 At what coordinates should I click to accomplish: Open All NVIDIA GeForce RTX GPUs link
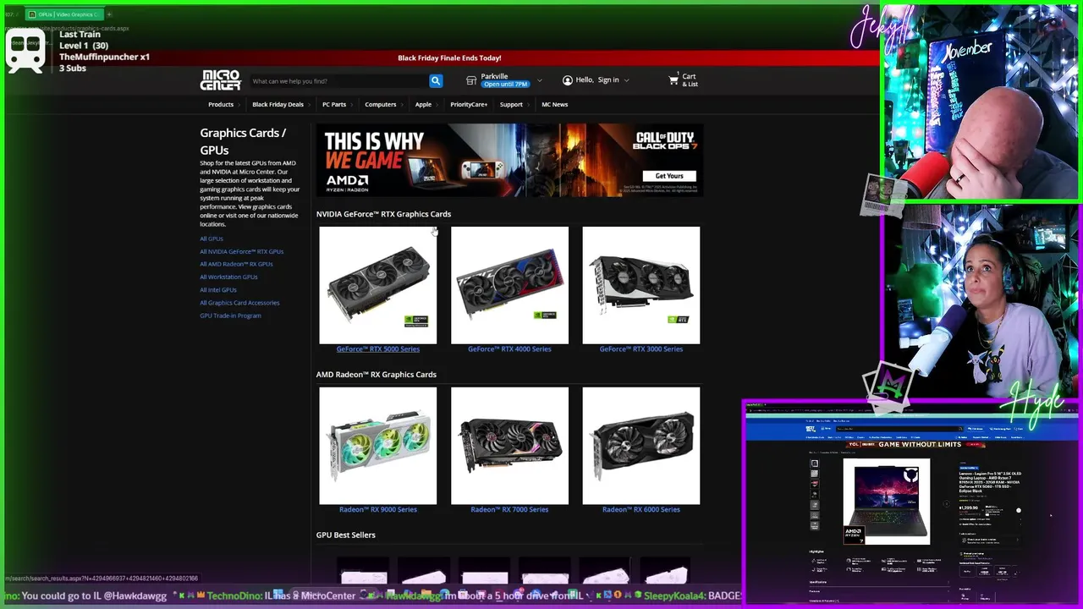(x=242, y=251)
